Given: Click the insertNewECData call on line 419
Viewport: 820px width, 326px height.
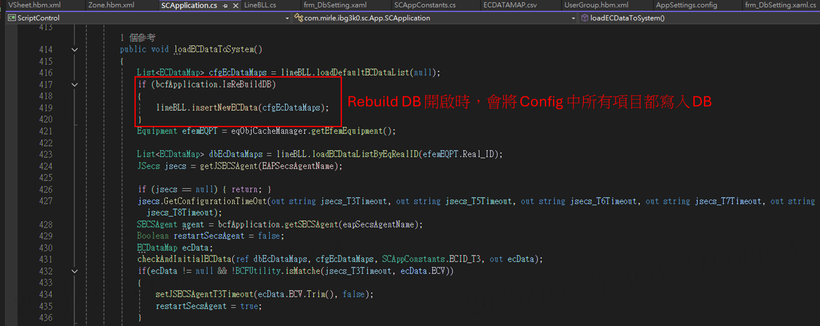Looking at the screenshot, I should pos(224,108).
